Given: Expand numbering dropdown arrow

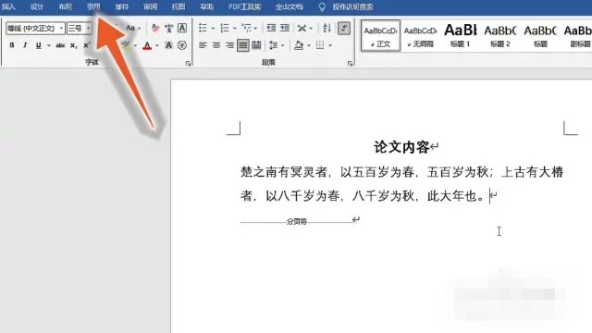Looking at the screenshot, I should 234,29.
